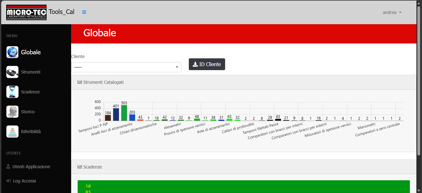Click the dark blue bar labeled 401
The image size is (422, 193).
pyautogui.click(x=116, y=114)
